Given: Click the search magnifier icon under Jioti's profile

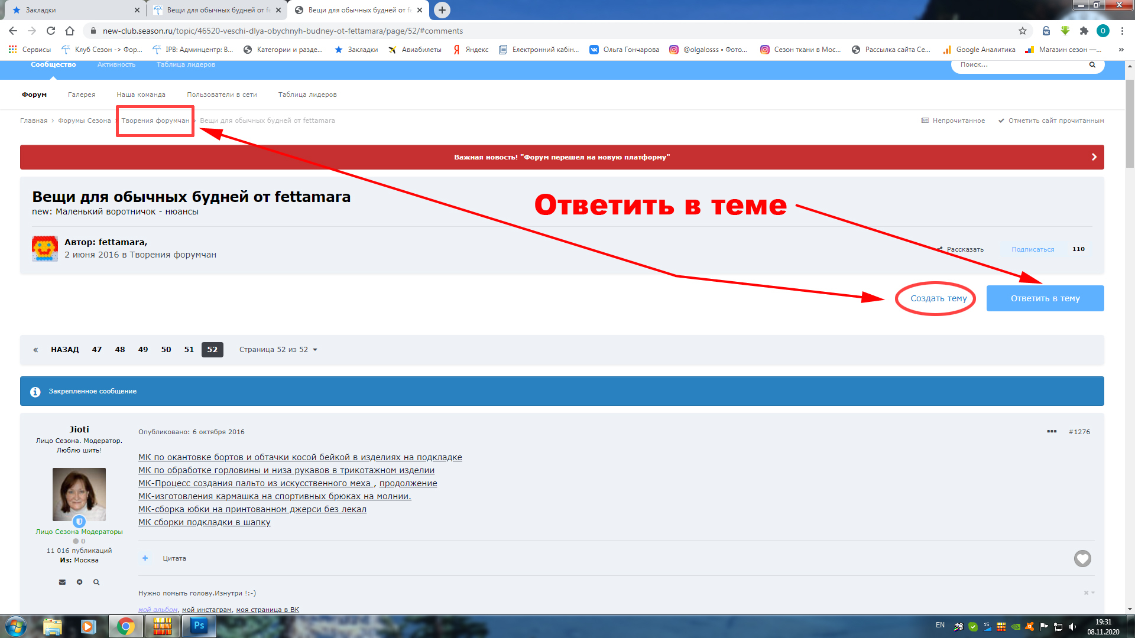Looking at the screenshot, I should 96,582.
